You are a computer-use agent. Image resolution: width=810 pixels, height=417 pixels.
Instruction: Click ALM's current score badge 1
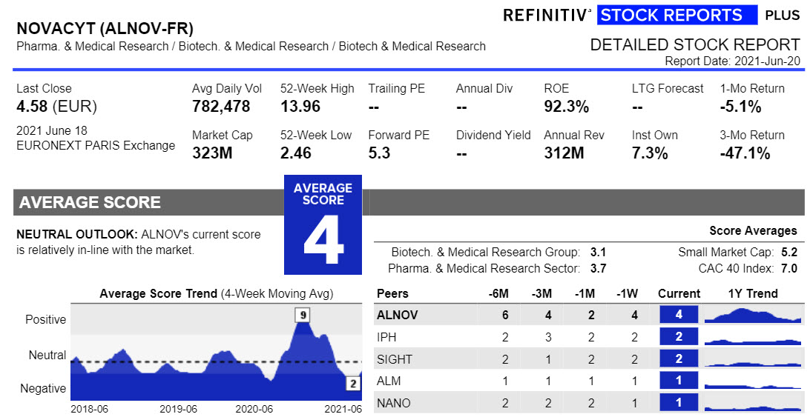point(679,381)
